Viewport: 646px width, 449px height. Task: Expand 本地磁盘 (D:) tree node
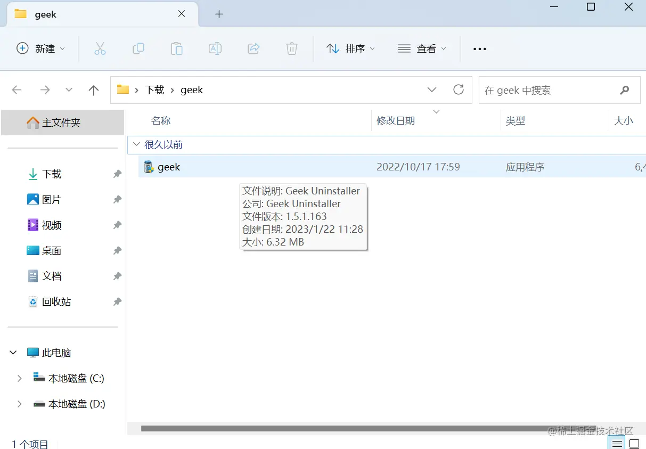point(20,404)
